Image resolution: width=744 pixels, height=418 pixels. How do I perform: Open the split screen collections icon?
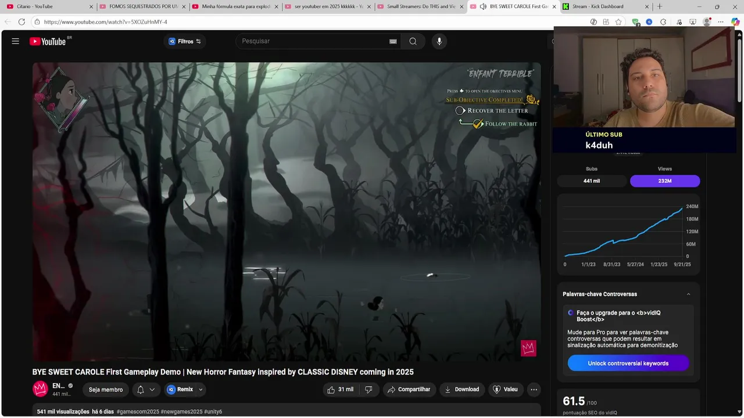pyautogui.click(x=606, y=21)
